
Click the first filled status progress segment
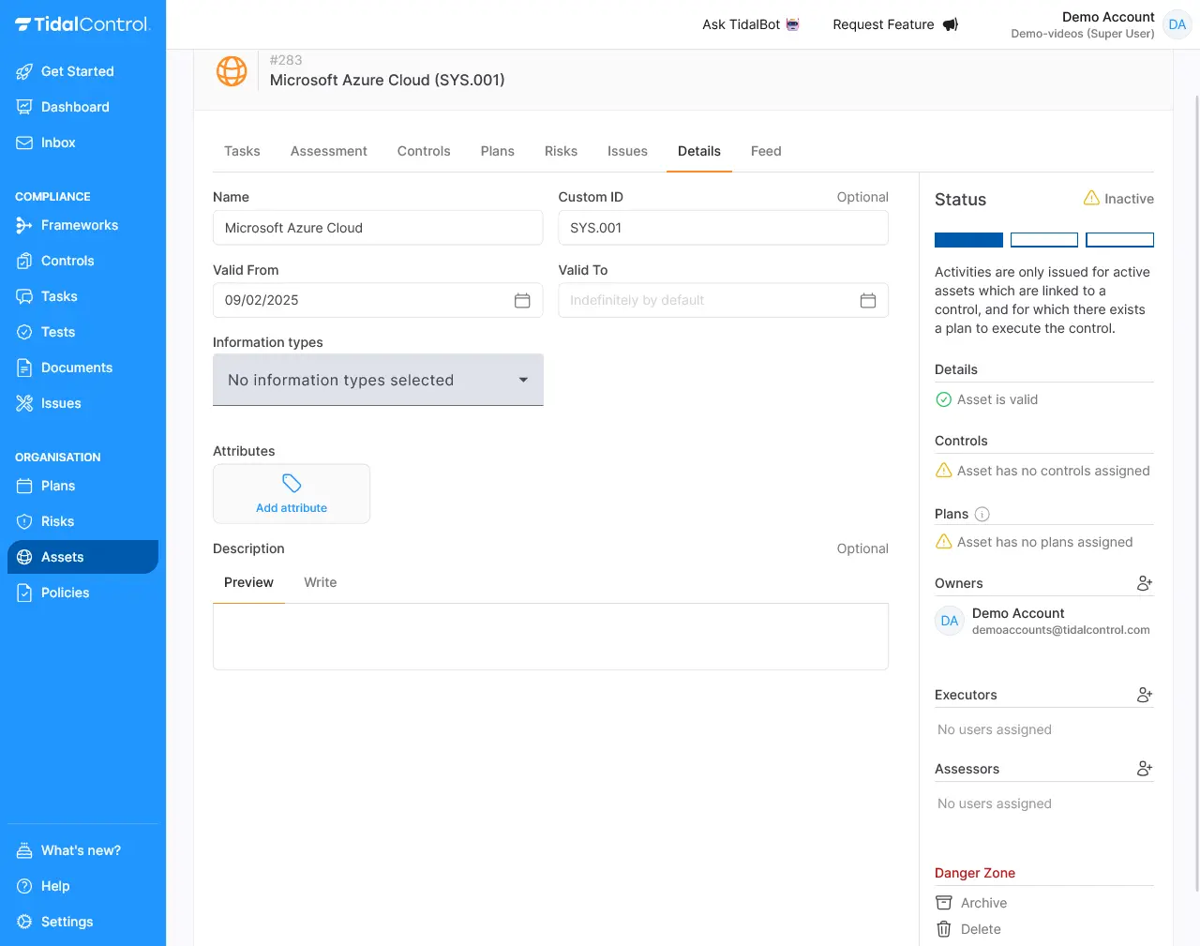[x=968, y=240]
